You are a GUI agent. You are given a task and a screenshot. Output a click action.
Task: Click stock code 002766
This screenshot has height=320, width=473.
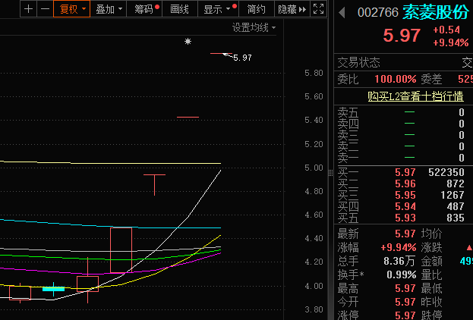[x=377, y=13]
